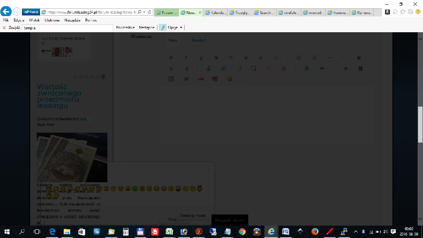Click the SoundCloud toolbar icon
This screenshot has height=238, width=423.
[201, 79]
